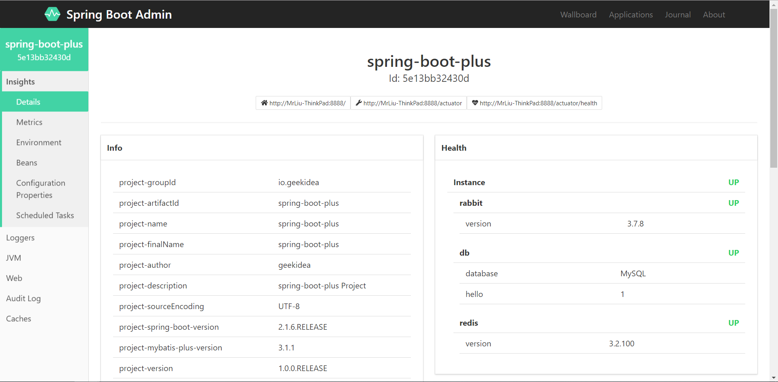Click the io.geekidea value
Image resolution: width=778 pixels, height=382 pixels.
(x=299, y=182)
